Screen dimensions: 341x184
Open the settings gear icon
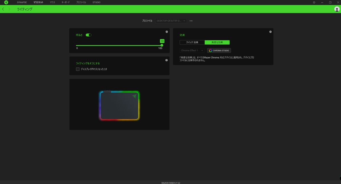[x=314, y=2]
